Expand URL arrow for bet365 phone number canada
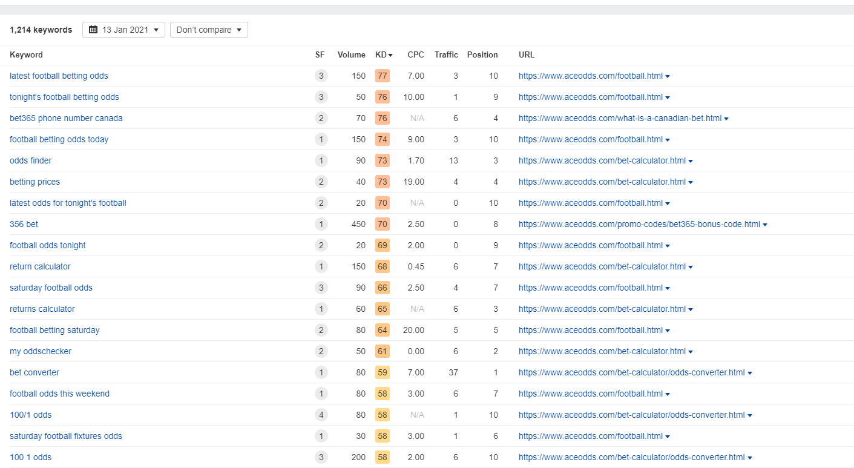854x468 pixels. click(x=726, y=119)
